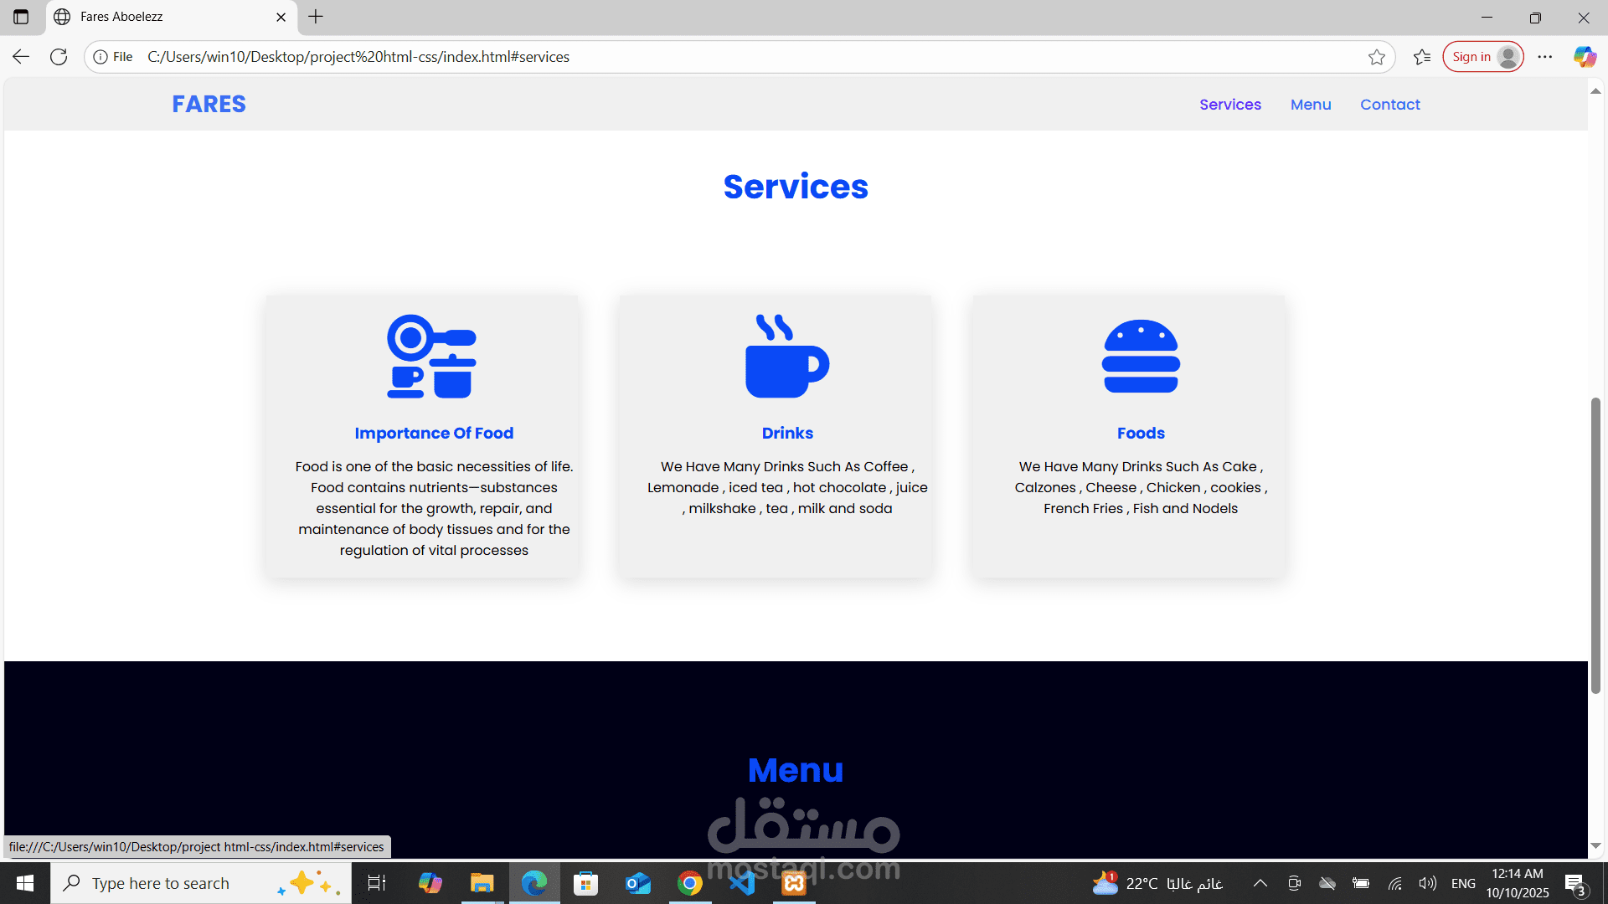The width and height of the screenshot is (1608, 904).
Task: Go back using the back arrow
Action: pyautogui.click(x=21, y=57)
